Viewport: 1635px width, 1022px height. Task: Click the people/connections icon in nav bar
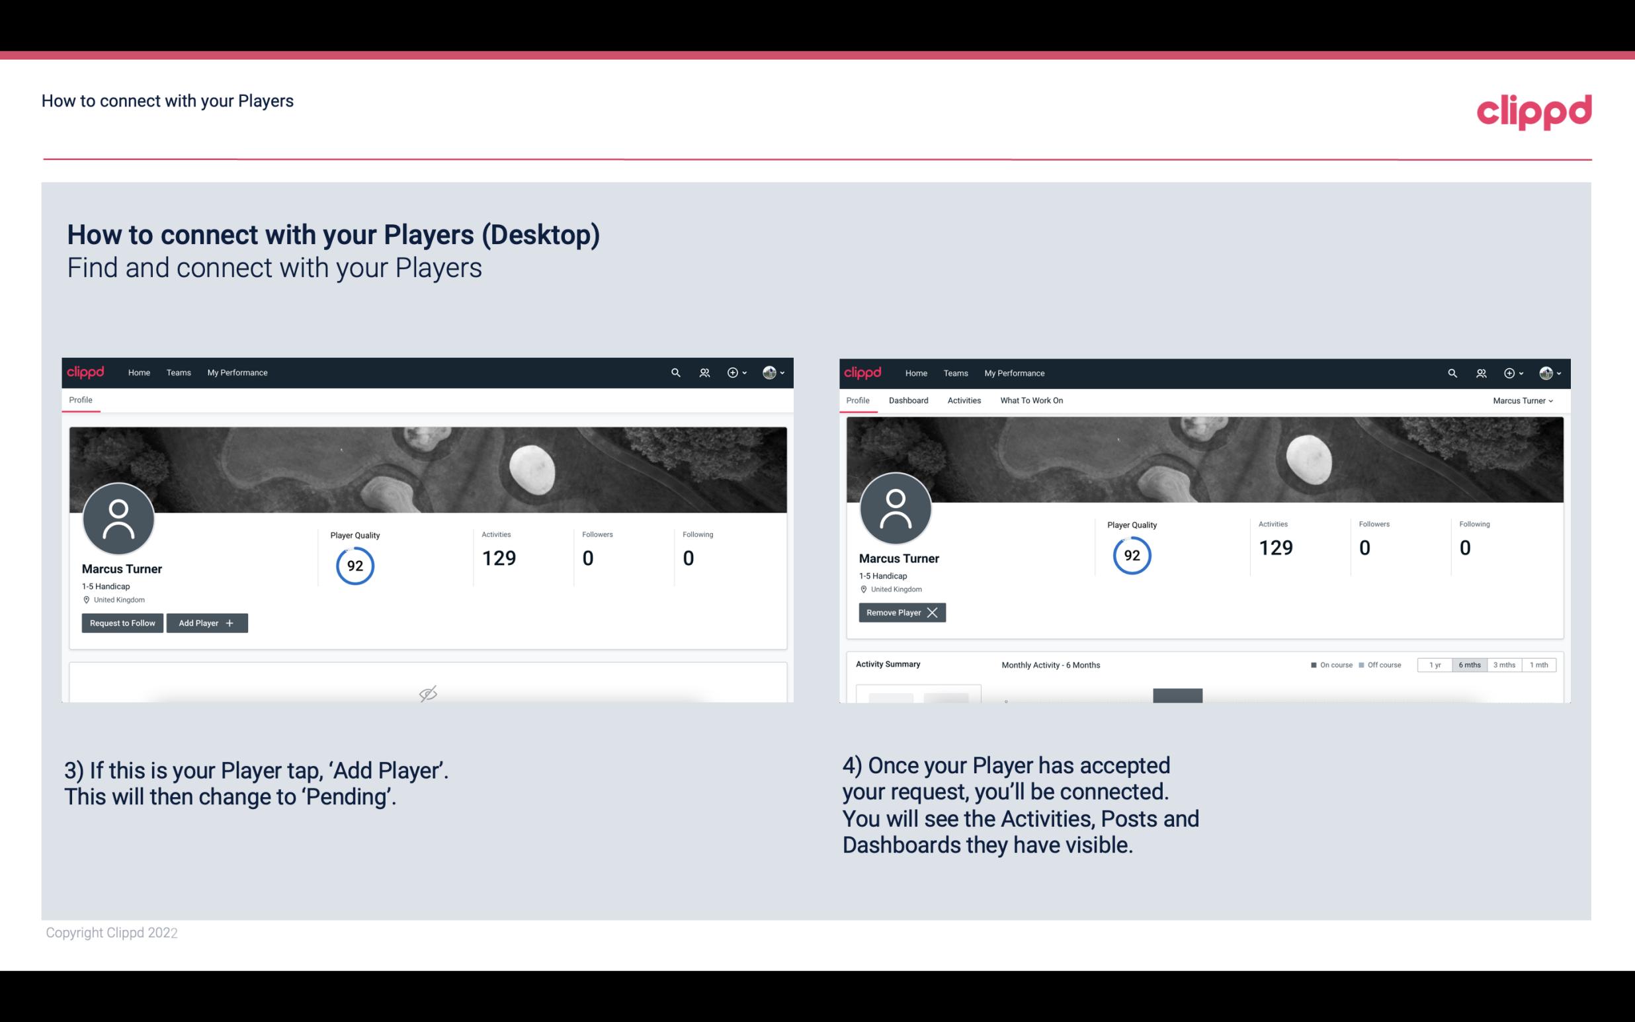(702, 372)
